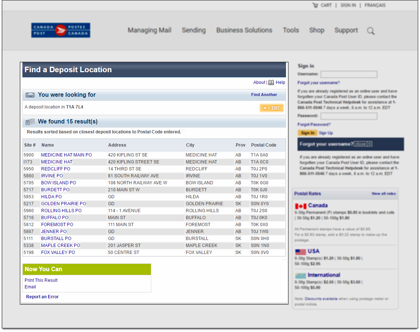Click address cell 420 KIPLING ST SE
The image size is (420, 332).
127,155
